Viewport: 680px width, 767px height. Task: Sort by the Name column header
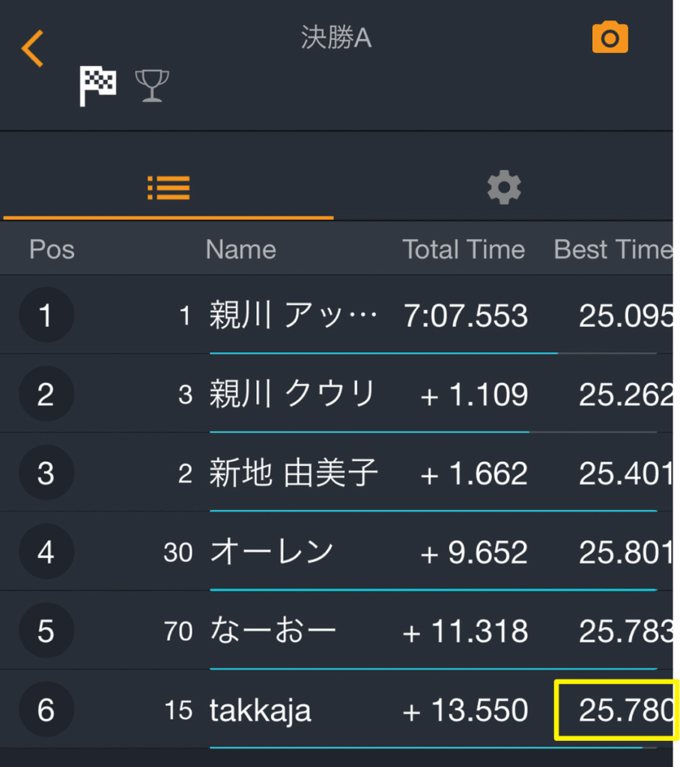click(240, 249)
